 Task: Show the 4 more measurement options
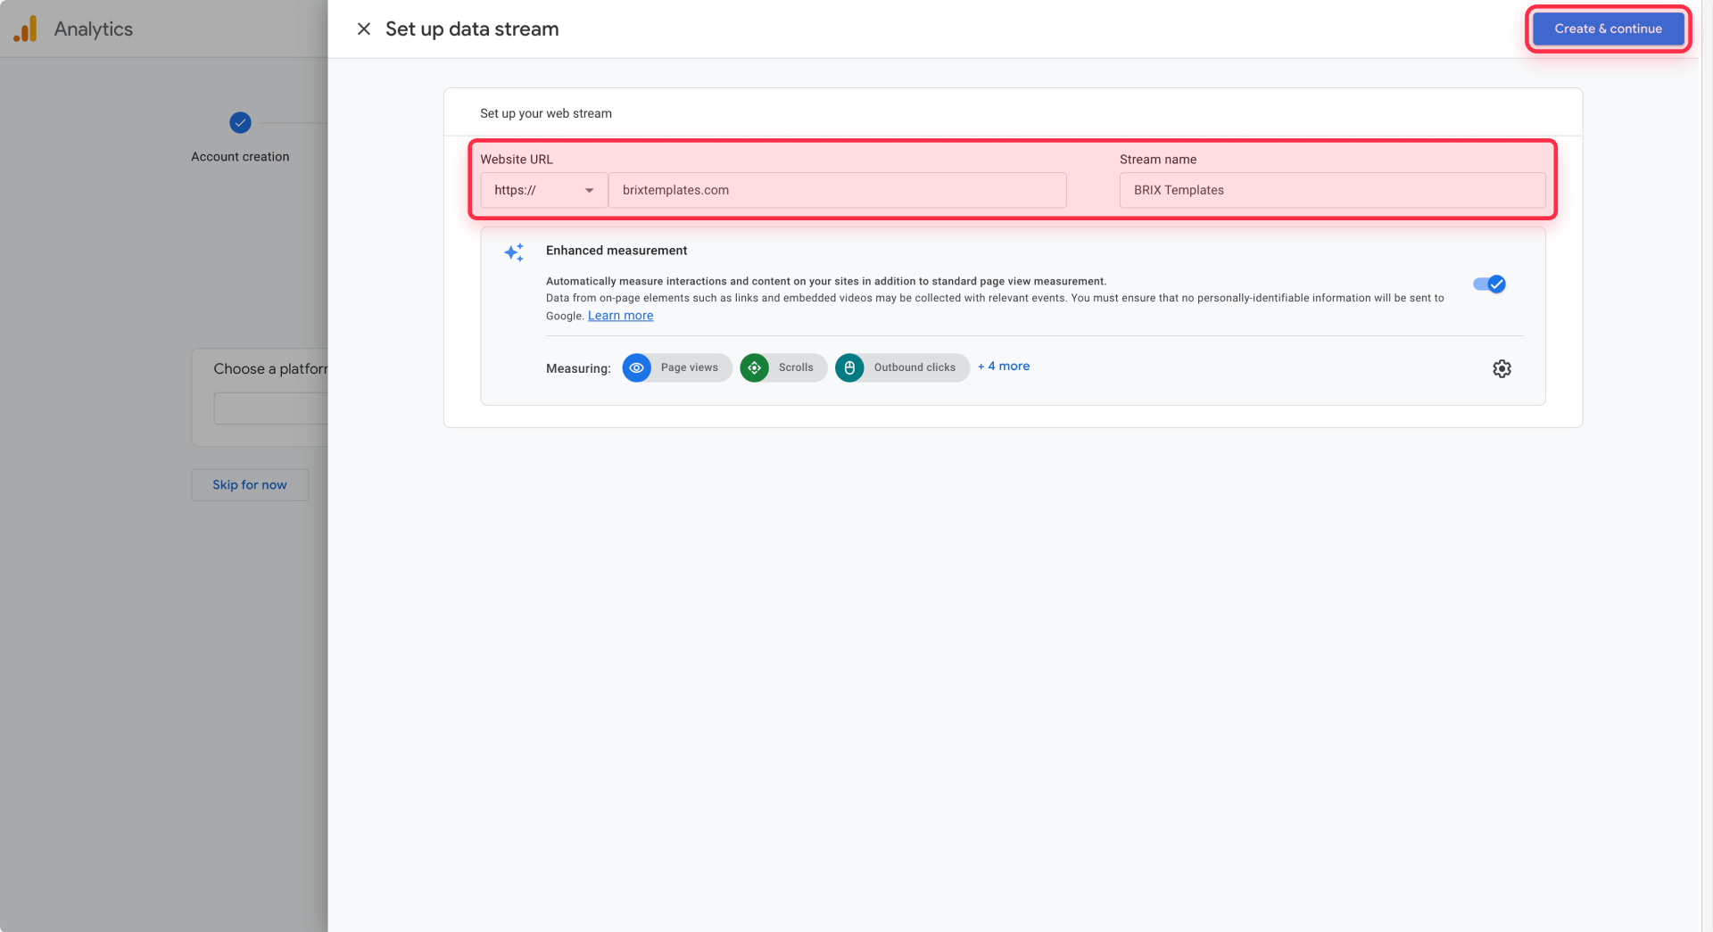[1003, 366]
